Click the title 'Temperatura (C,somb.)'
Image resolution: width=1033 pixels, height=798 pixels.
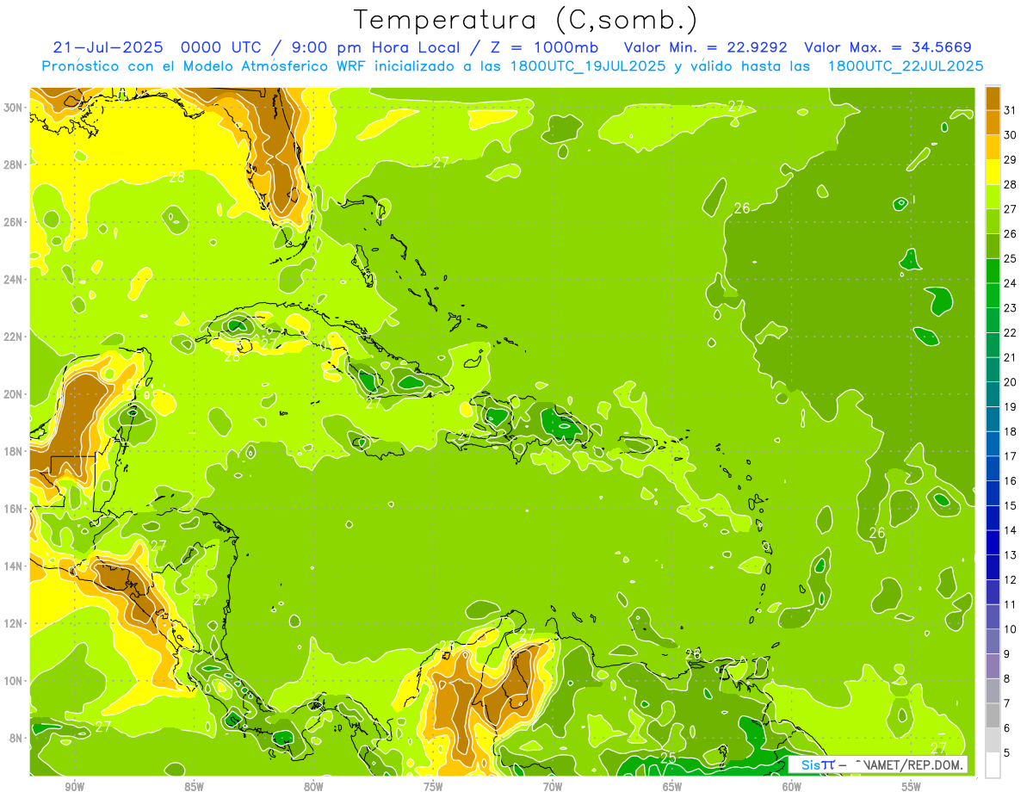pyautogui.click(x=524, y=20)
